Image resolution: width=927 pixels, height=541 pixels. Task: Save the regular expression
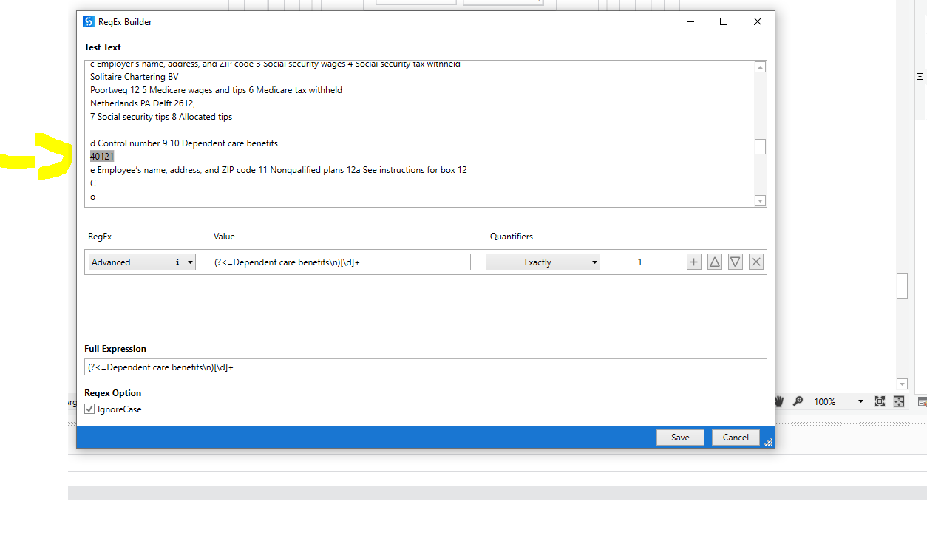pyautogui.click(x=680, y=437)
